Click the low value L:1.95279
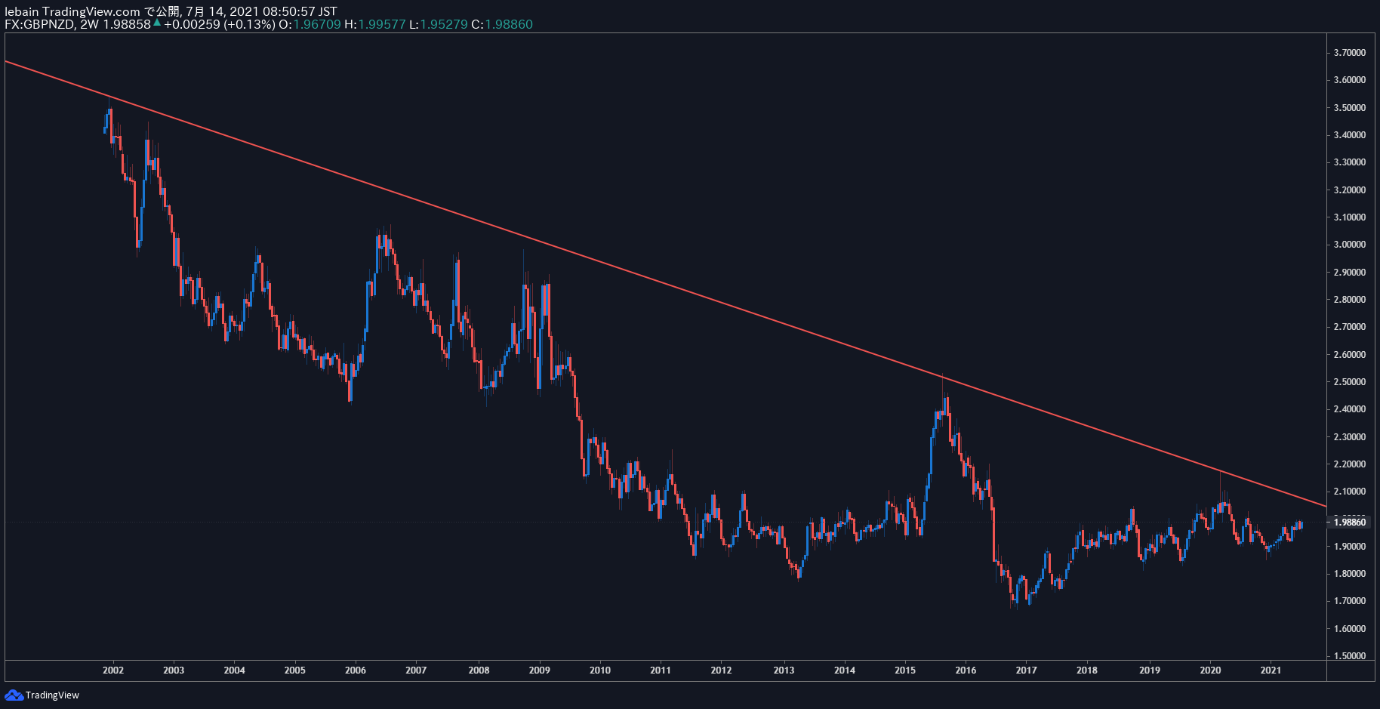Screen dimensions: 1380x709 coord(439,24)
